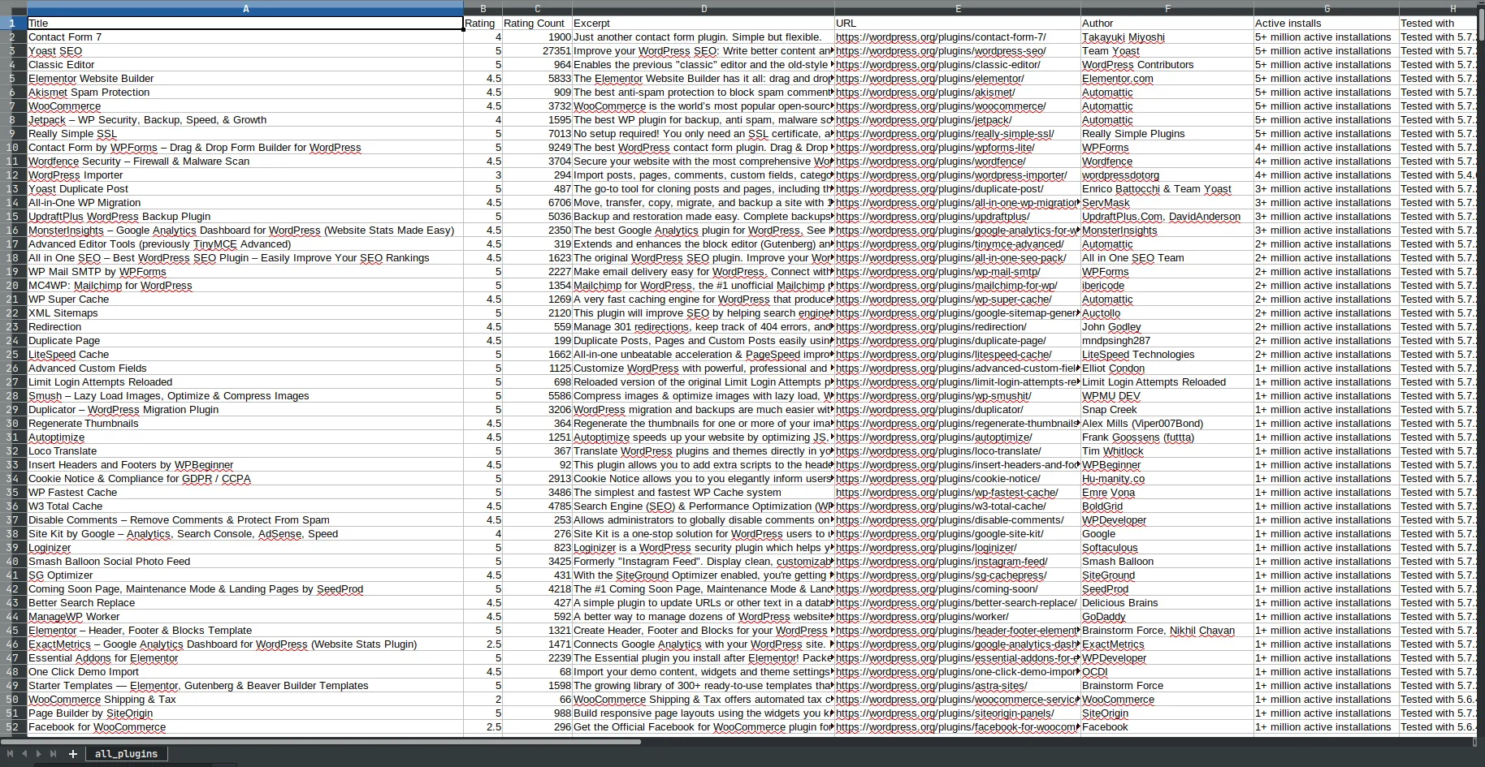Select row 52 header
The image size is (1485, 767).
click(13, 727)
